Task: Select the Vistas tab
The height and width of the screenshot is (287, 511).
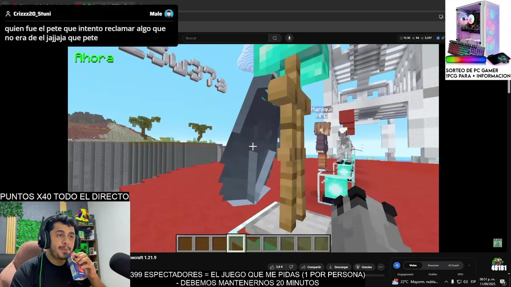Action: click(x=413, y=265)
